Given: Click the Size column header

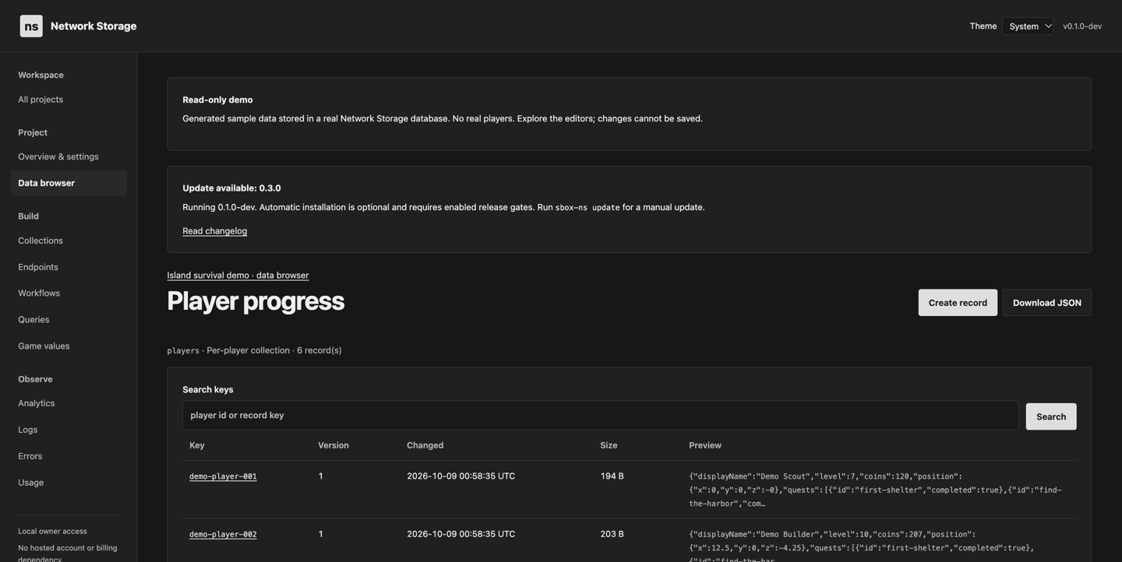Looking at the screenshot, I should [609, 445].
